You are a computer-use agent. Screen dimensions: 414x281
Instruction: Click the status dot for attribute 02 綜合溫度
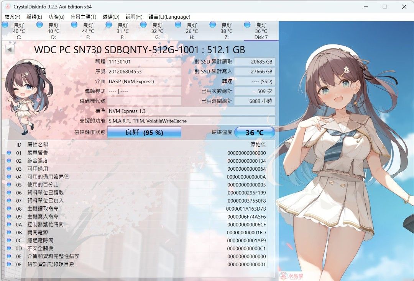coord(9,160)
